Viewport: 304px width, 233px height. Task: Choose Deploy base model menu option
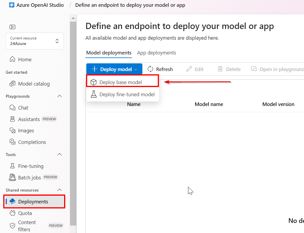pyautogui.click(x=120, y=82)
